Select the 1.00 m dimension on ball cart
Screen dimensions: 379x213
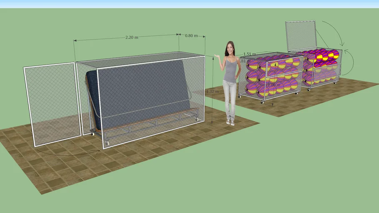coord(274,85)
